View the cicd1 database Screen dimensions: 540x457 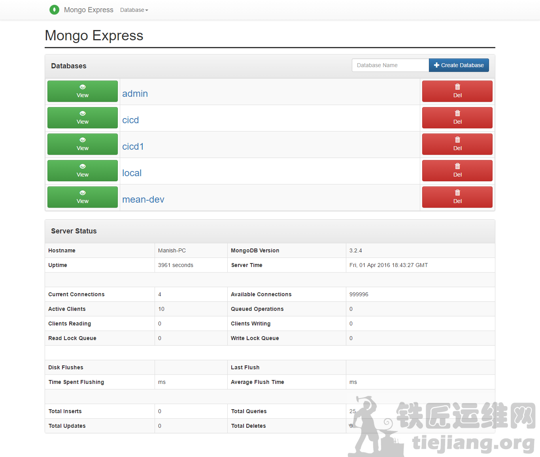coord(83,144)
